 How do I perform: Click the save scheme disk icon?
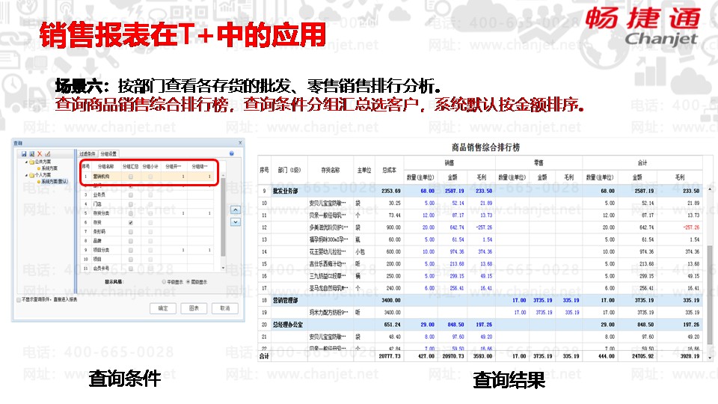[x=24, y=154]
